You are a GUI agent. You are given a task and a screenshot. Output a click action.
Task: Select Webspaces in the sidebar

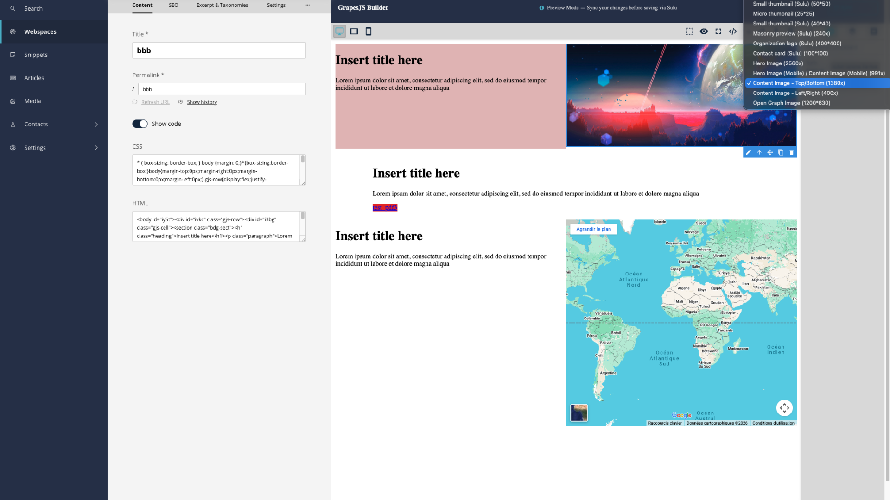point(54,31)
